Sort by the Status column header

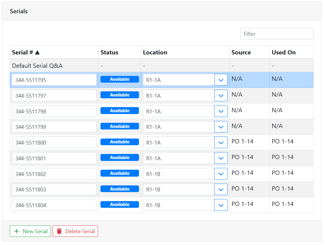pos(109,52)
